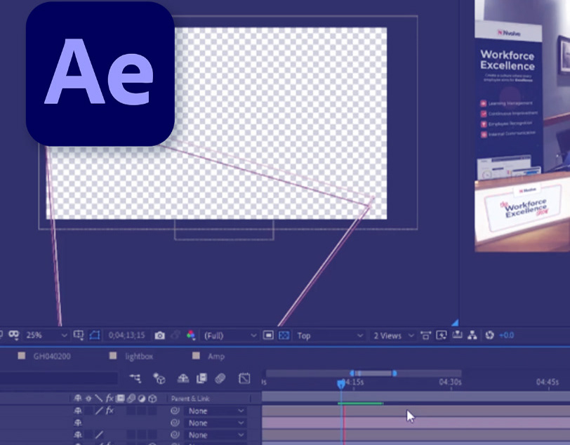The image size is (570, 445).
Task: Click the +0.0 exposure value
Action: pyautogui.click(x=506, y=336)
